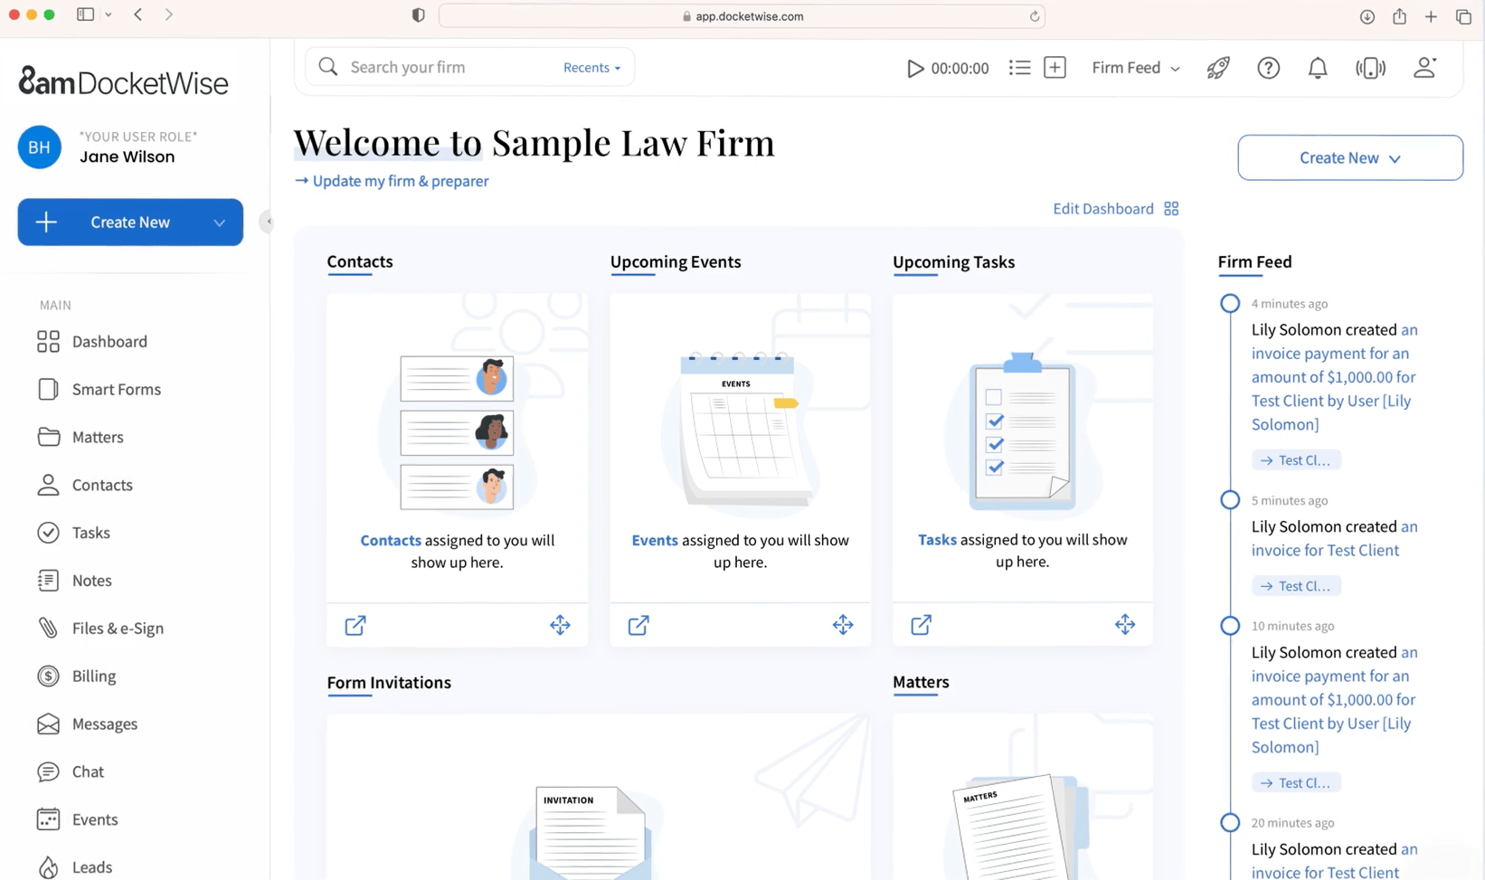Open the Upcoming Events widget external link icon
Screen dimensions: 1485x880
638,625
